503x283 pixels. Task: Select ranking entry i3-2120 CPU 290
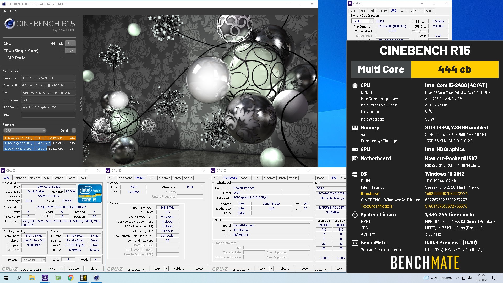[x=40, y=143]
